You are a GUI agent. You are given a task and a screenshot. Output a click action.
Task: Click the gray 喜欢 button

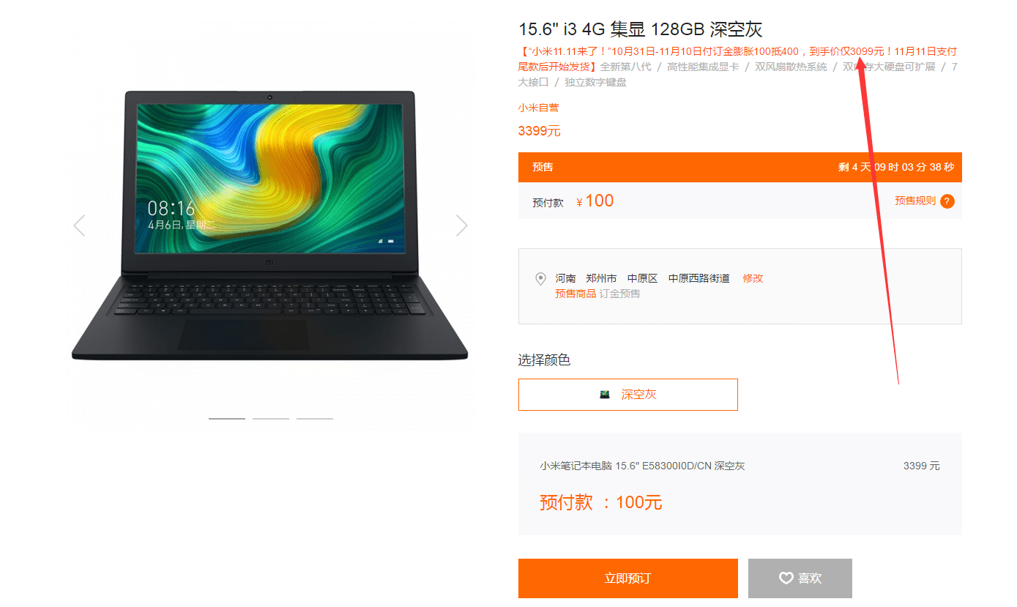(x=800, y=578)
